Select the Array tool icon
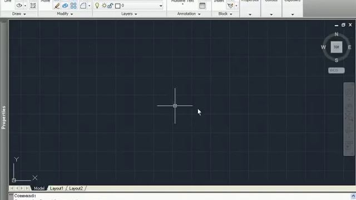The width and height of the screenshot is (356, 200). coord(73,6)
